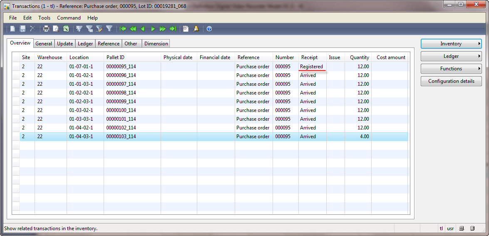The image size is (489, 236).
Task: Go to last record green arrow
Action: pos(173,29)
